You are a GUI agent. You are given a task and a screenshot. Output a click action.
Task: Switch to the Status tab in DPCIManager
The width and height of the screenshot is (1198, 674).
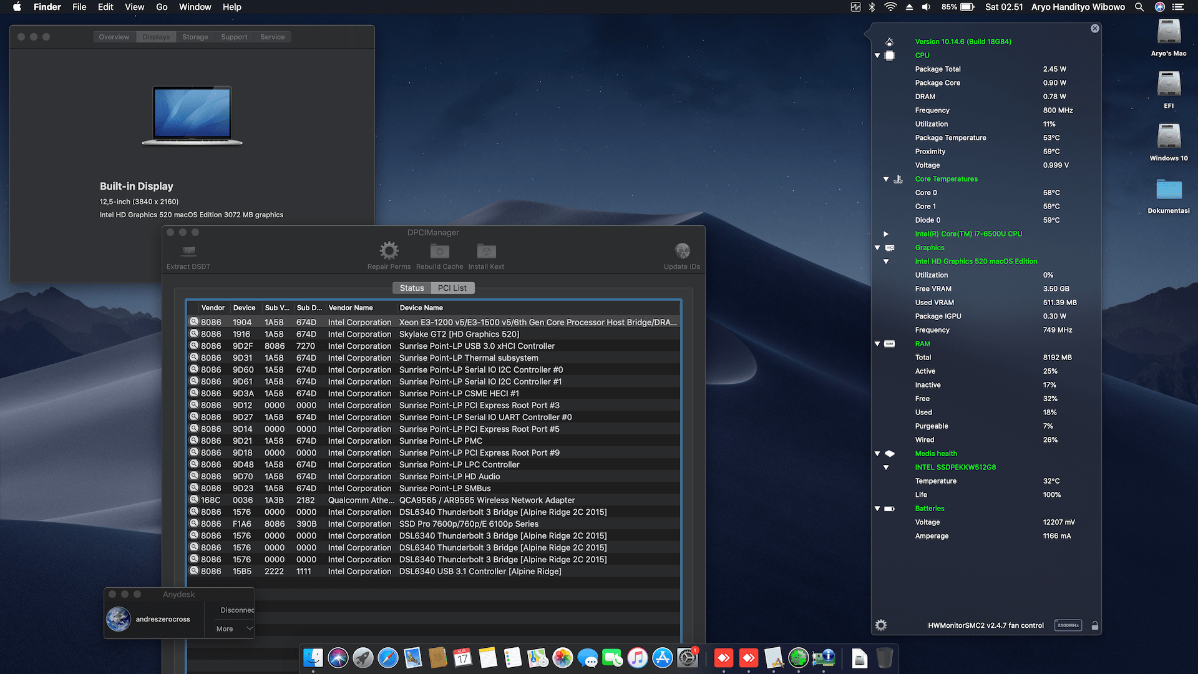point(412,288)
